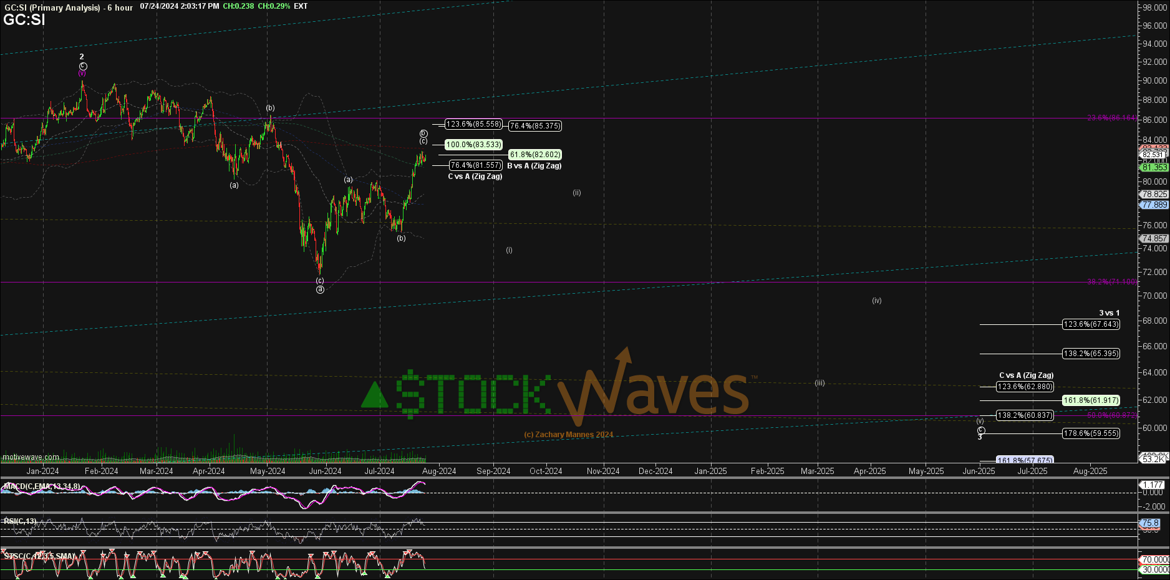Screen dimensions: 1170x580
Task: Select the 76.4%(81.557) Fibonacci label
Action: coord(475,165)
